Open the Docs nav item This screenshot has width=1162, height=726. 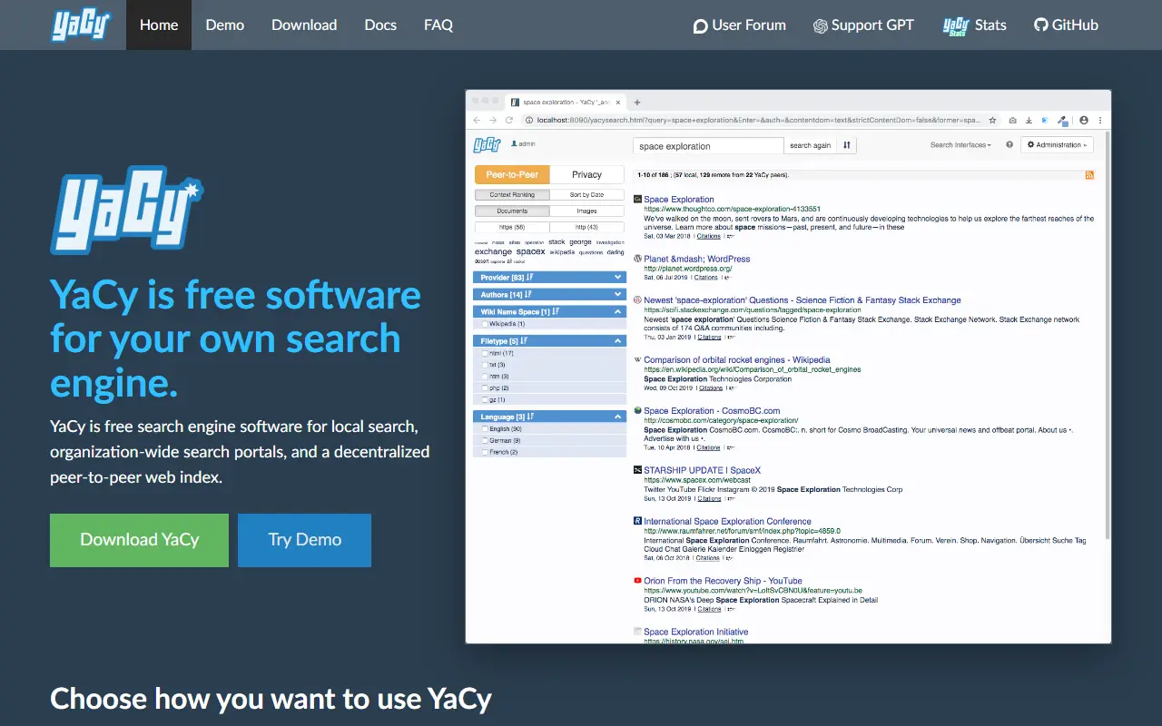[x=380, y=25]
